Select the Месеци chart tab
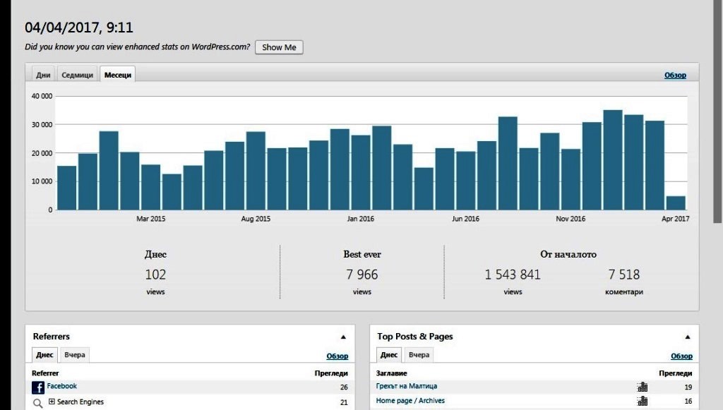723x410 pixels. click(118, 75)
